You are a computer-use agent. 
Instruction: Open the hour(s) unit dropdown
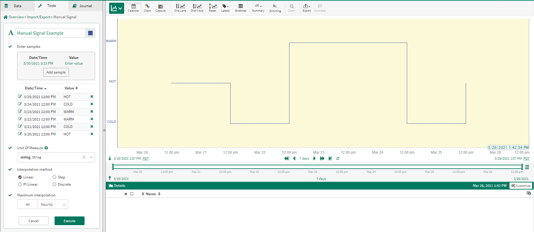coord(64,204)
